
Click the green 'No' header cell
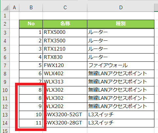pyautogui.click(x=31, y=24)
